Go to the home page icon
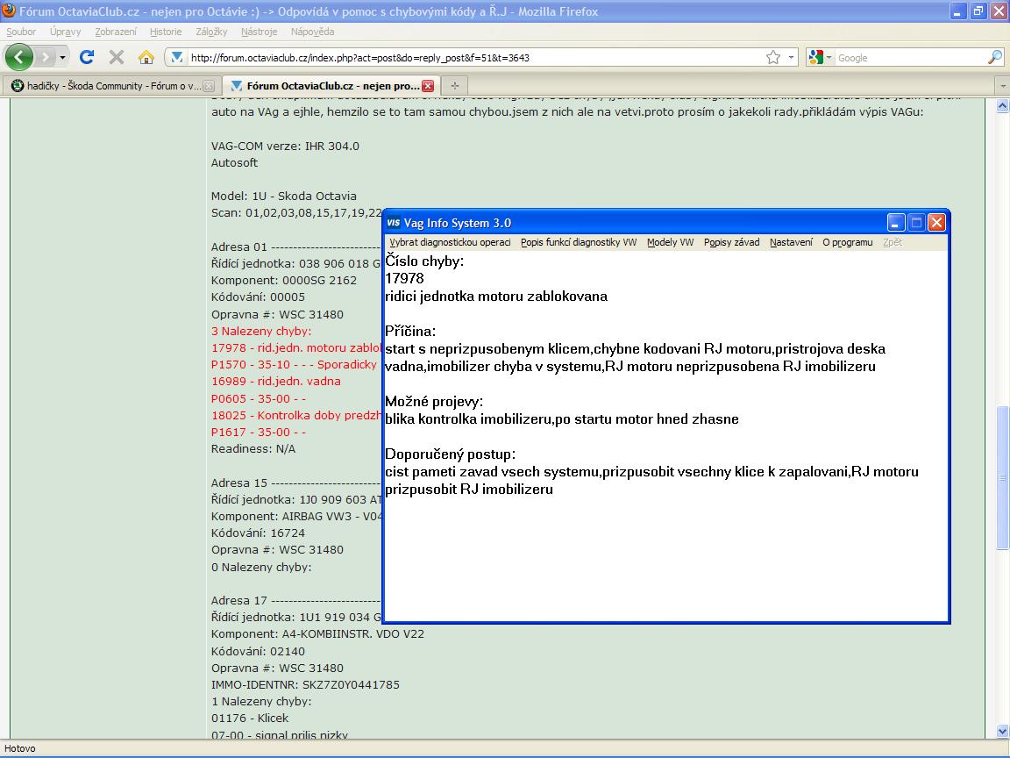 (146, 57)
